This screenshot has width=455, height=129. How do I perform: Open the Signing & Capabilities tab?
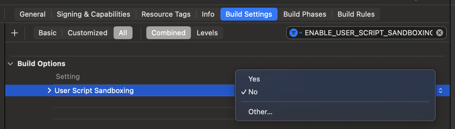(x=93, y=14)
